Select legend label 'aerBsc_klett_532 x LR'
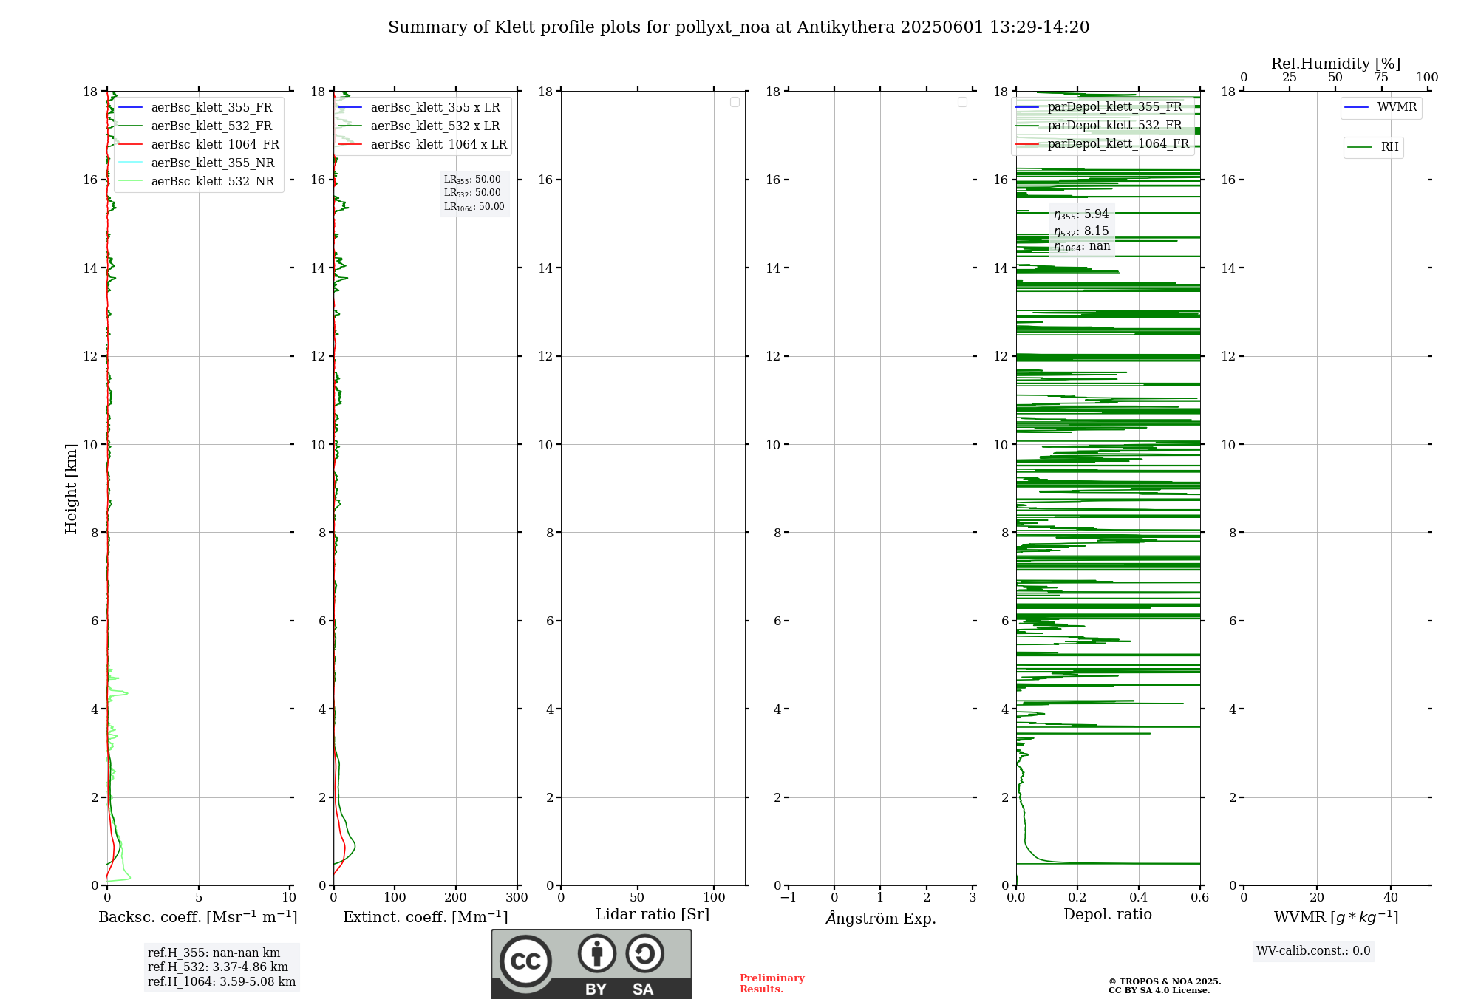Image resolution: width=1478 pixels, height=1005 pixels. (x=435, y=126)
